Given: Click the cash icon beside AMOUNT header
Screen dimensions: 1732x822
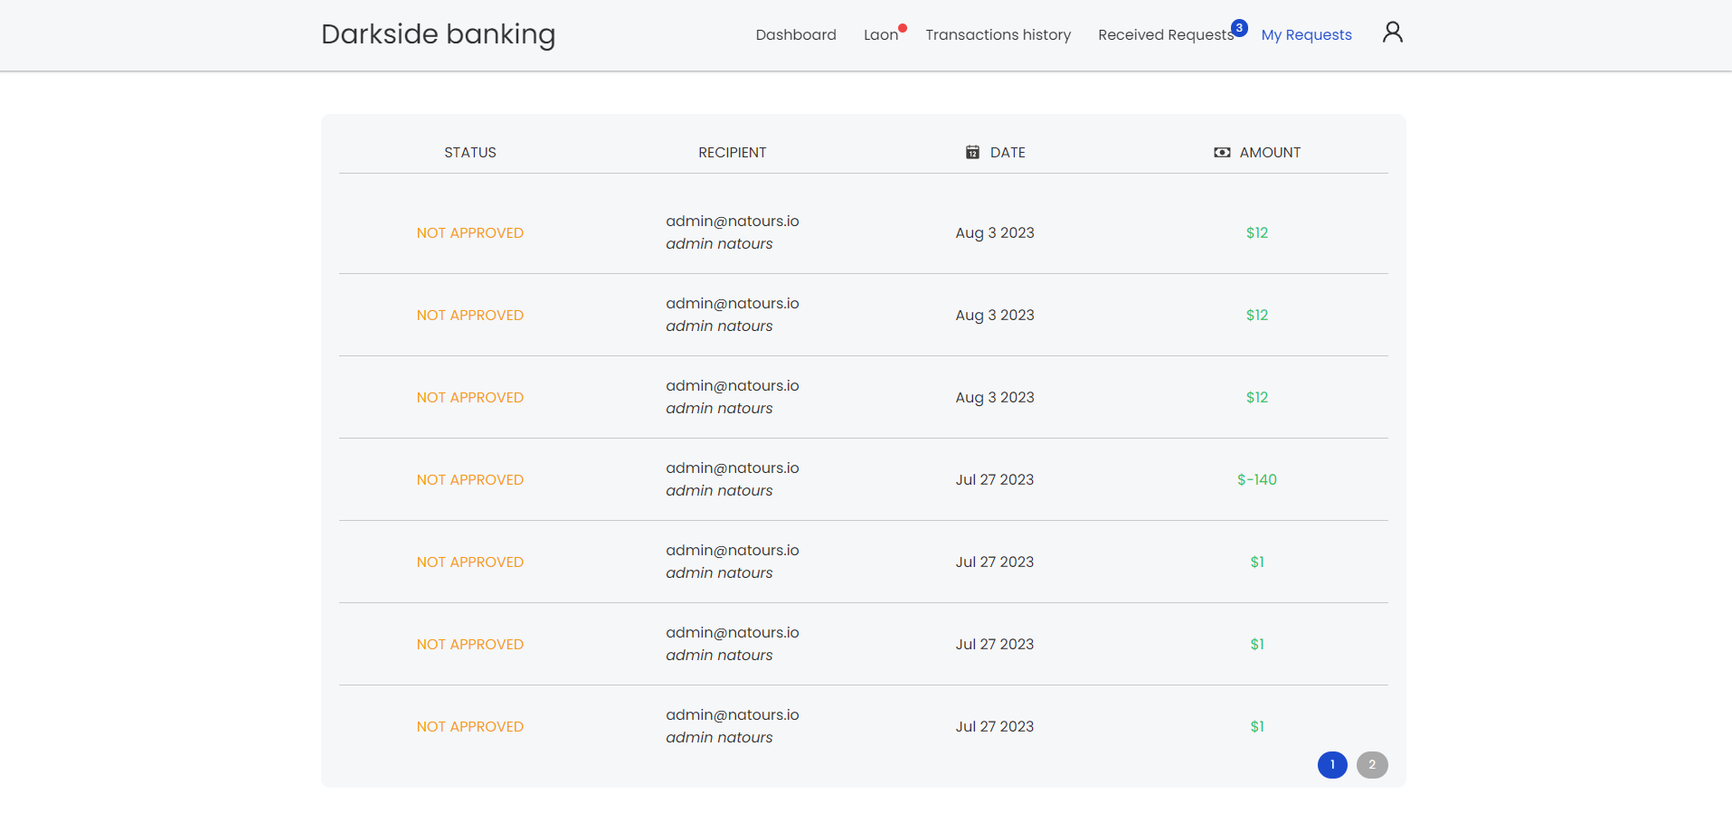Looking at the screenshot, I should 1222,152.
